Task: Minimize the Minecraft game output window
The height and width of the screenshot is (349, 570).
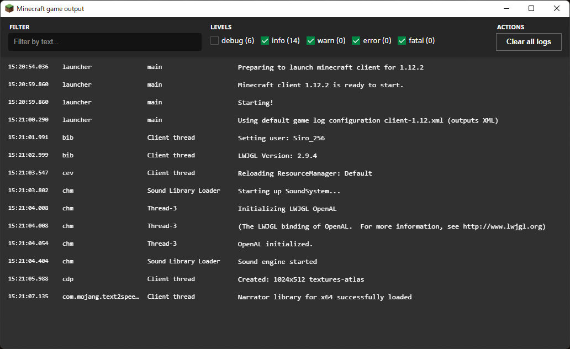Action: (x=506, y=8)
